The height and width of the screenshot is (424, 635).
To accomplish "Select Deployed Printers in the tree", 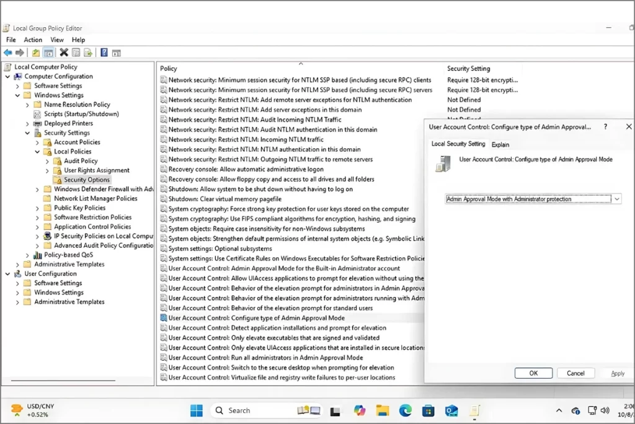I will click(x=68, y=123).
